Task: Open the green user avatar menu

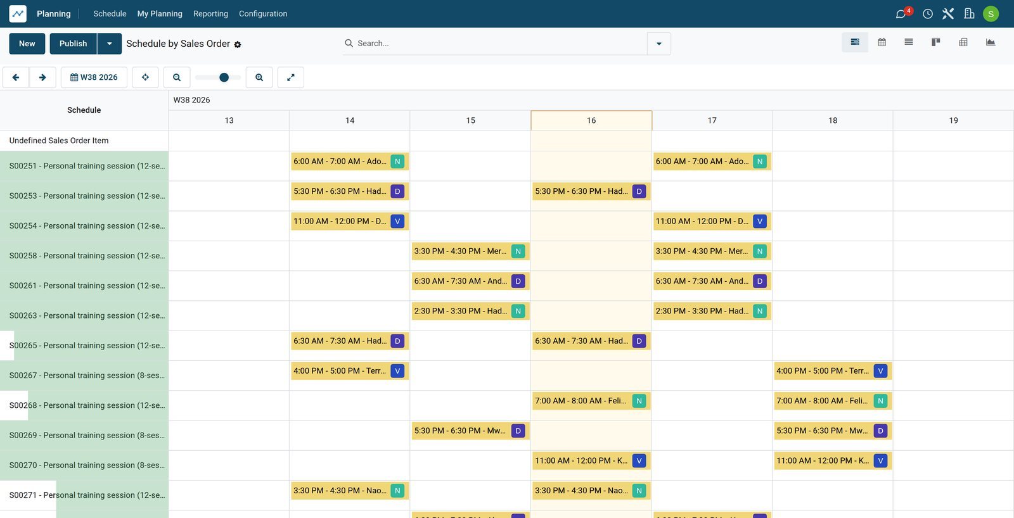Action: pos(991,13)
